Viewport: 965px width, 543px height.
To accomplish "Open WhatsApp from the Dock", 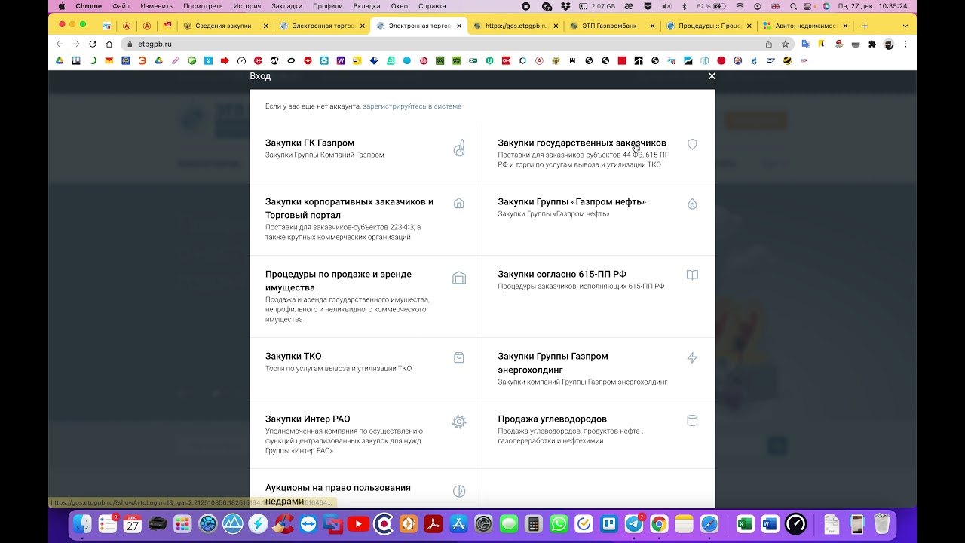I will [x=559, y=524].
